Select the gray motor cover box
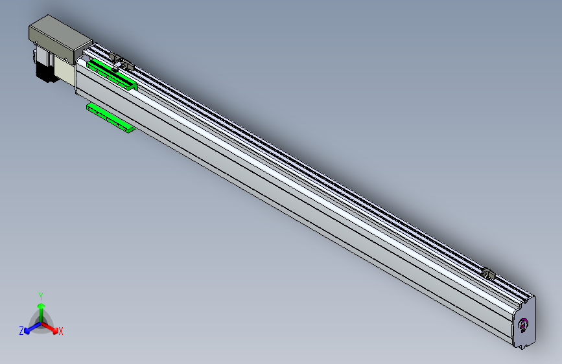The height and width of the screenshot is (364, 562). point(60,38)
